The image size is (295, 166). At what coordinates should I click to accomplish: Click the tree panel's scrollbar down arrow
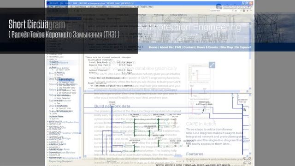tap(80, 158)
